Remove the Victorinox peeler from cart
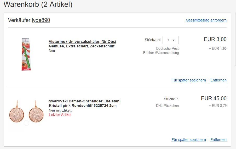This screenshot has height=149, width=236. pos(218,80)
